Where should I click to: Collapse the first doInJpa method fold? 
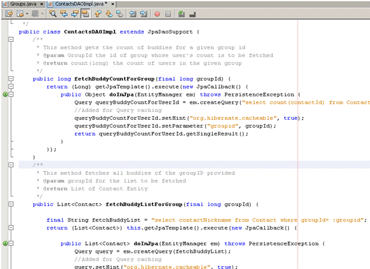click(11, 94)
